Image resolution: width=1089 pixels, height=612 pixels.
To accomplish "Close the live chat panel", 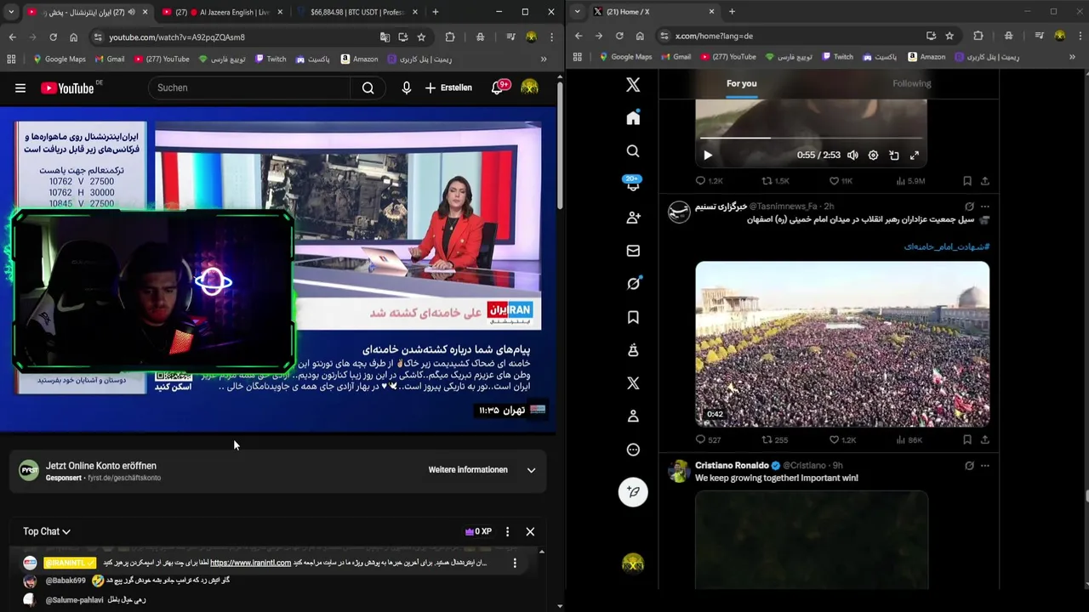I will pos(530,531).
